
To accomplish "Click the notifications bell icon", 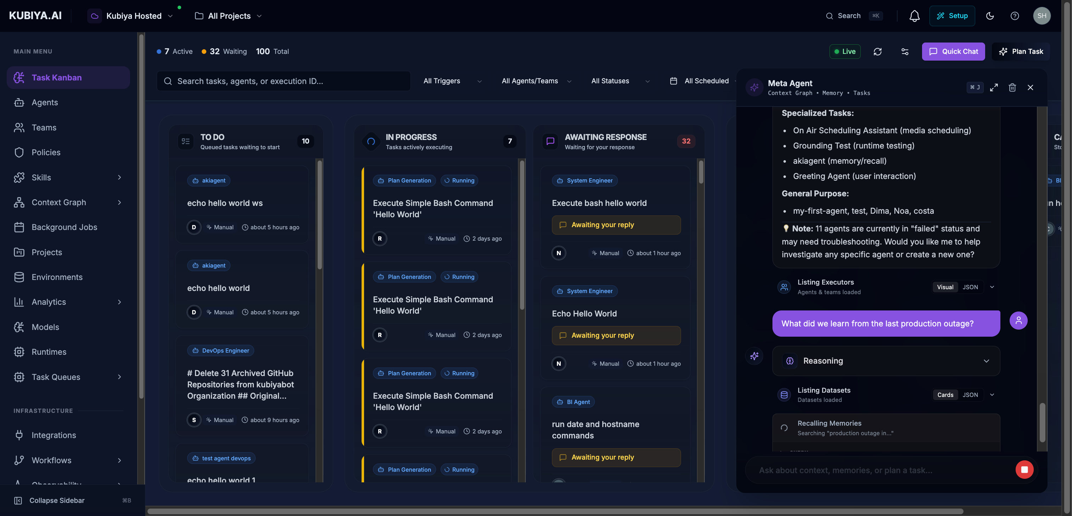I will coord(914,16).
